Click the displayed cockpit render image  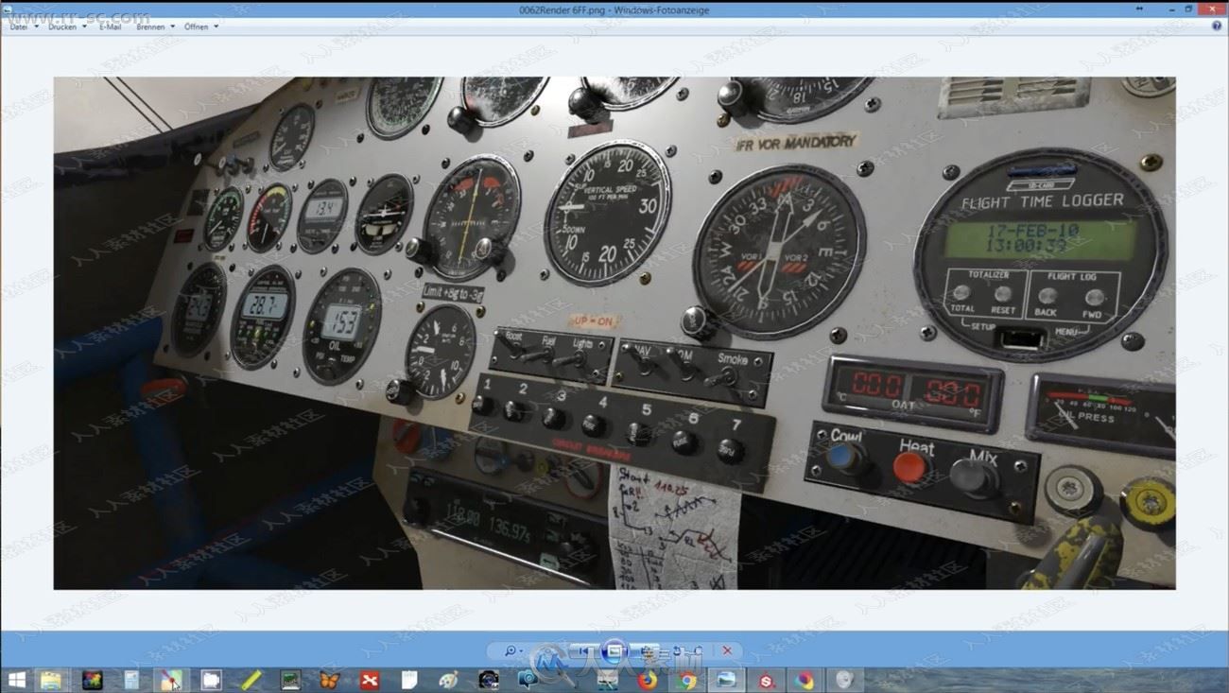614,333
